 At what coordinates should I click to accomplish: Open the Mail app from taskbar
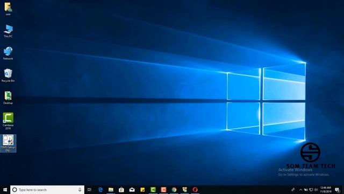click(x=132, y=190)
